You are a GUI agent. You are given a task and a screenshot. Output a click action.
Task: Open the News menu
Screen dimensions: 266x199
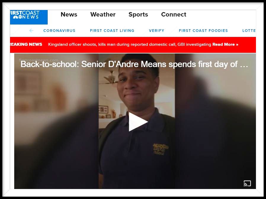(x=69, y=14)
